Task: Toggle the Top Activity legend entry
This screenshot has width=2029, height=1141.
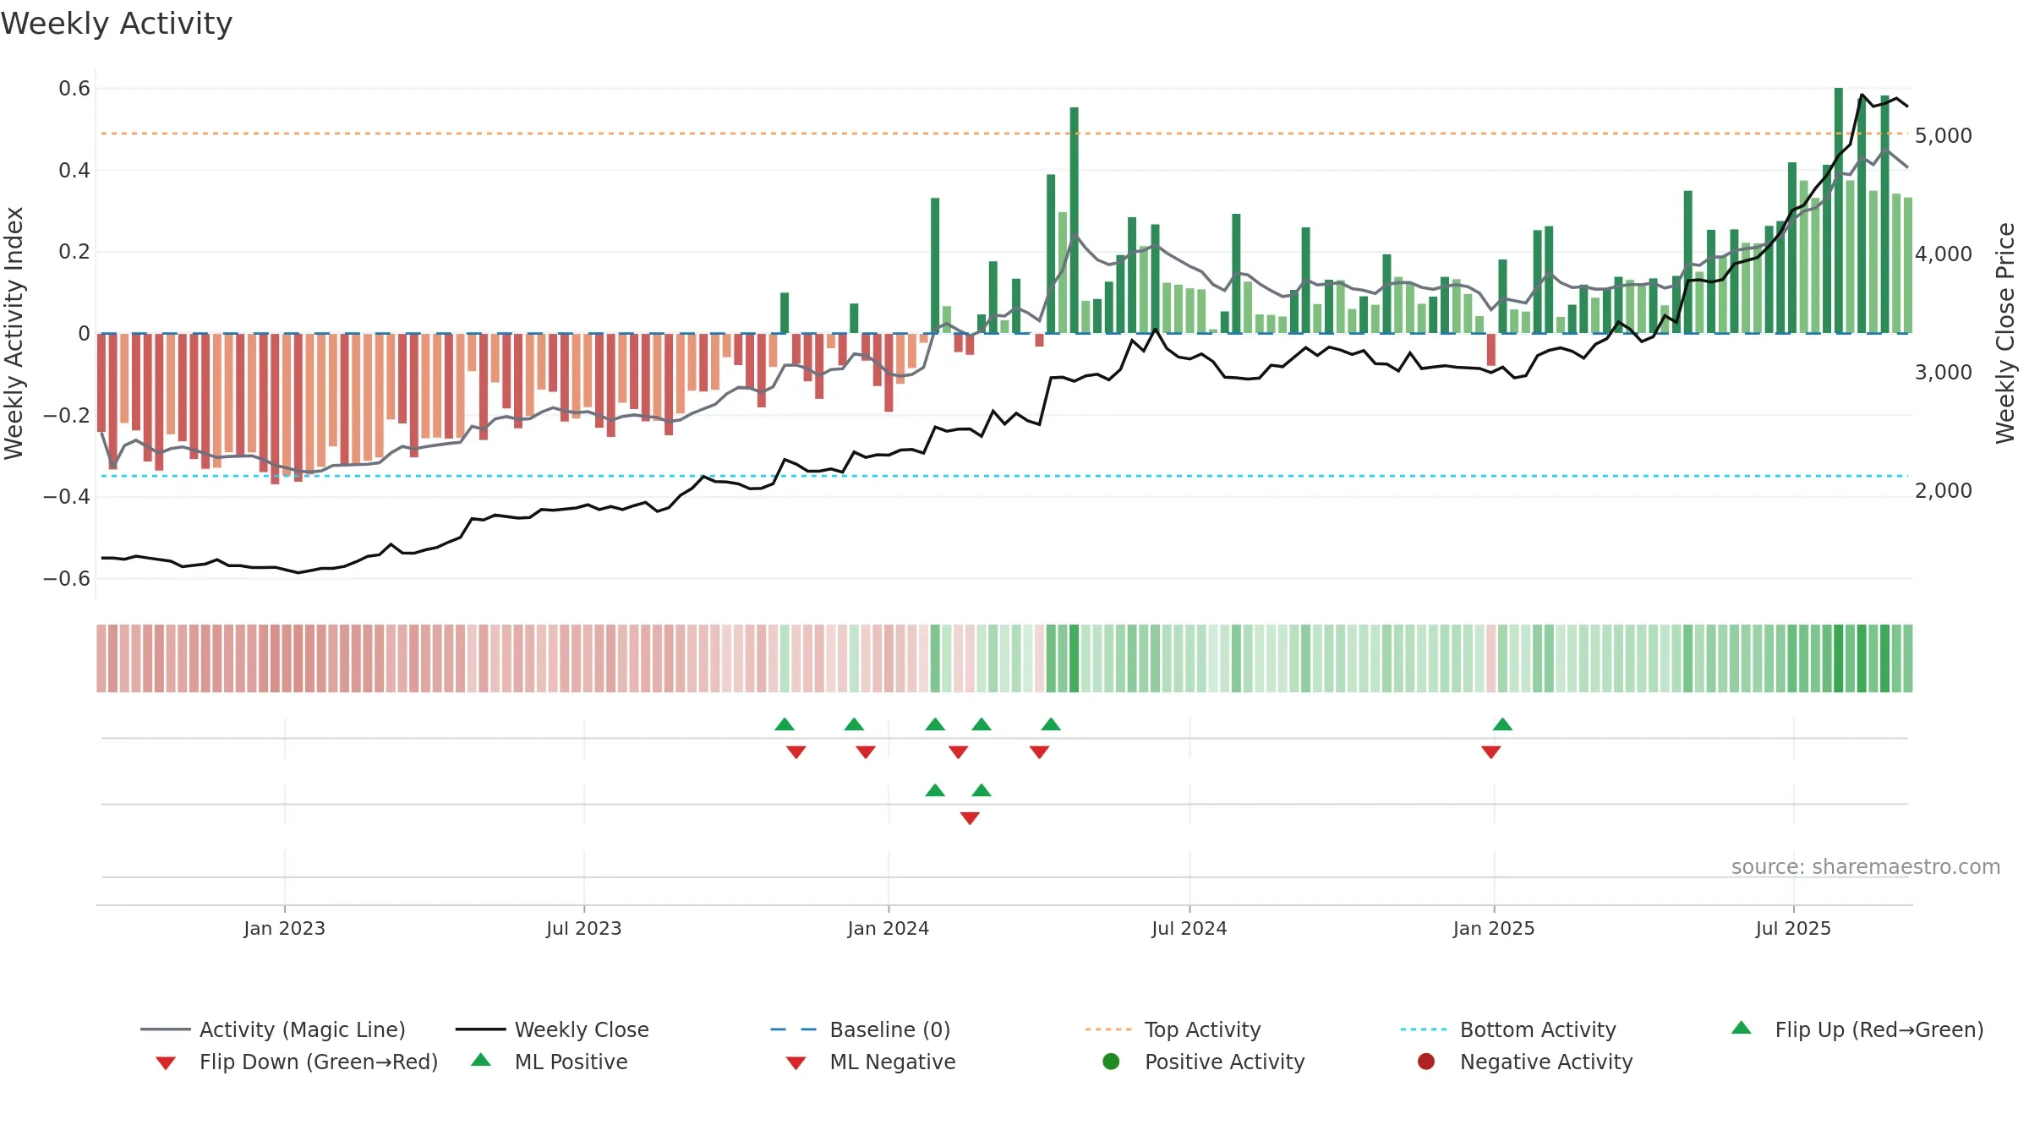Action: tap(1173, 1029)
